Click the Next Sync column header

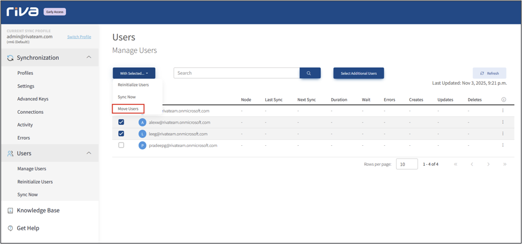pyautogui.click(x=307, y=100)
